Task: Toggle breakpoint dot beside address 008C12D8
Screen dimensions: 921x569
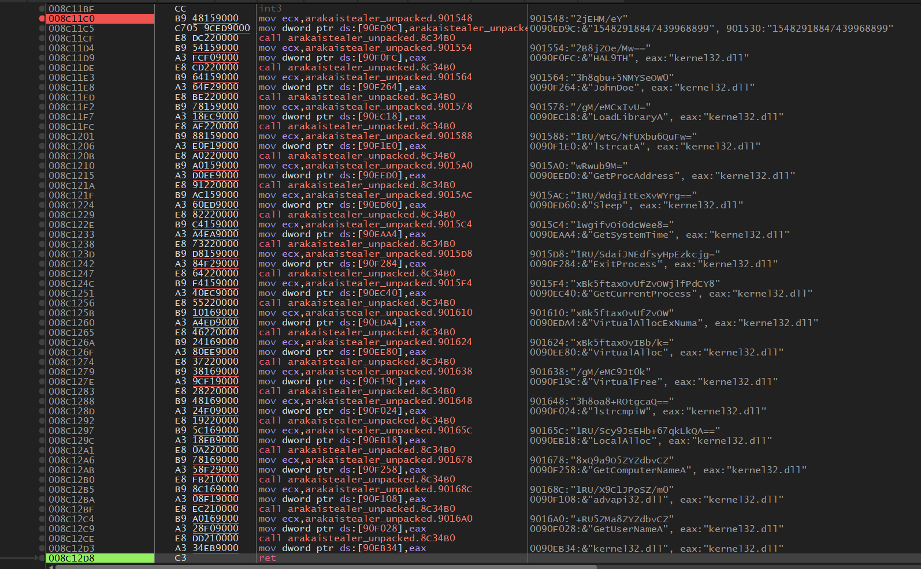Action: pos(42,558)
